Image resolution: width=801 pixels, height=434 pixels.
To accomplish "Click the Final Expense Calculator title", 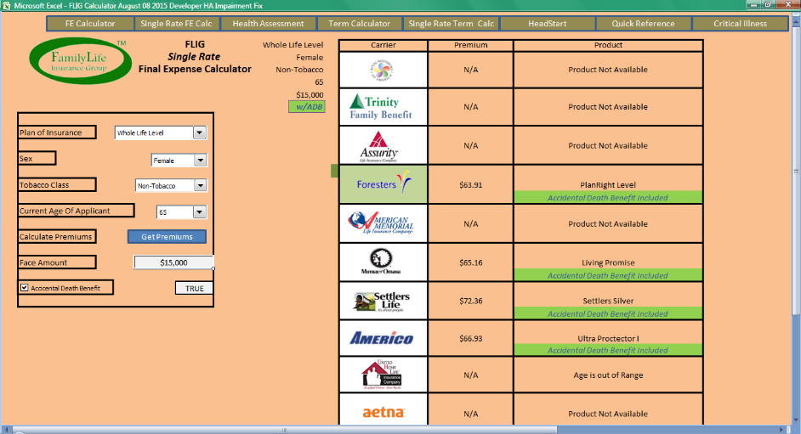I will 195,69.
